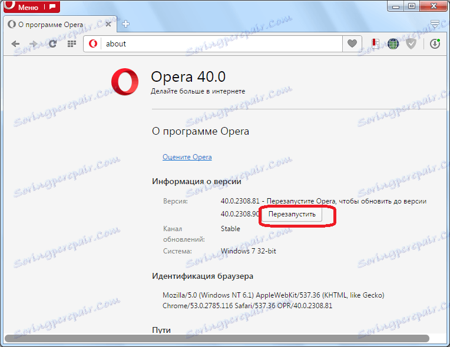450x347 pixels.
Task: Go back with the back arrow
Action: [15, 44]
